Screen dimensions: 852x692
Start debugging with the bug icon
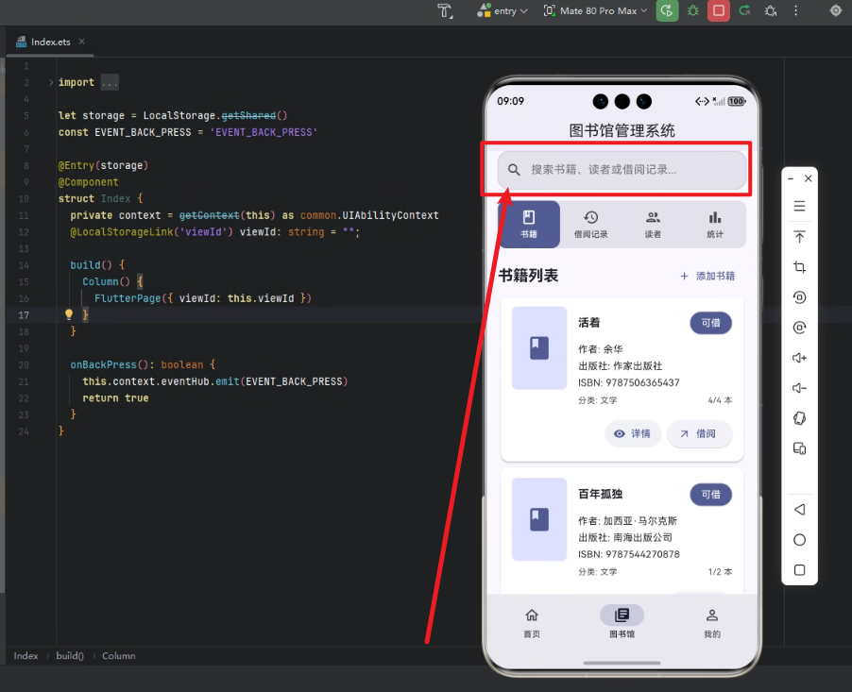[692, 10]
